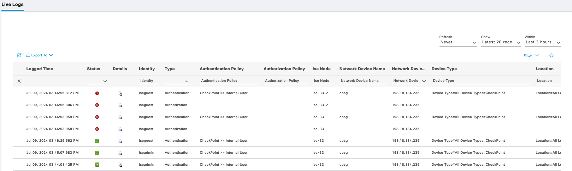Click green success status icon for 03:45:07.983 PM
Viewport: 572px width, 171px height.
click(x=97, y=153)
